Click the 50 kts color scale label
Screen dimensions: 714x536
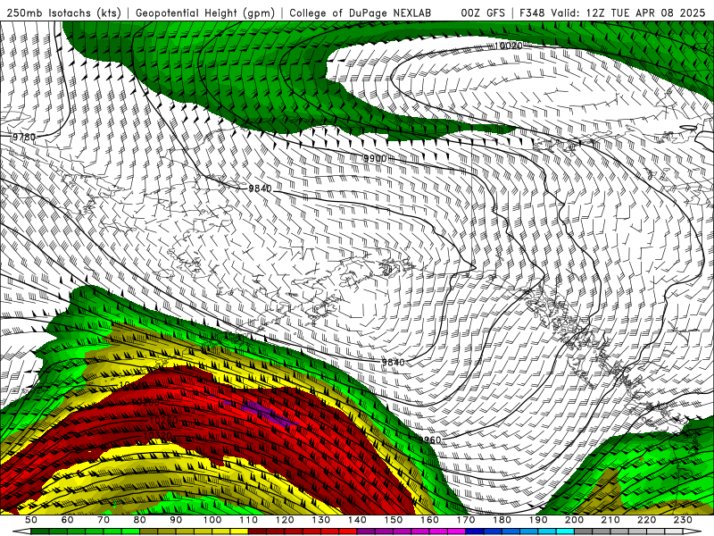pyautogui.click(x=30, y=520)
